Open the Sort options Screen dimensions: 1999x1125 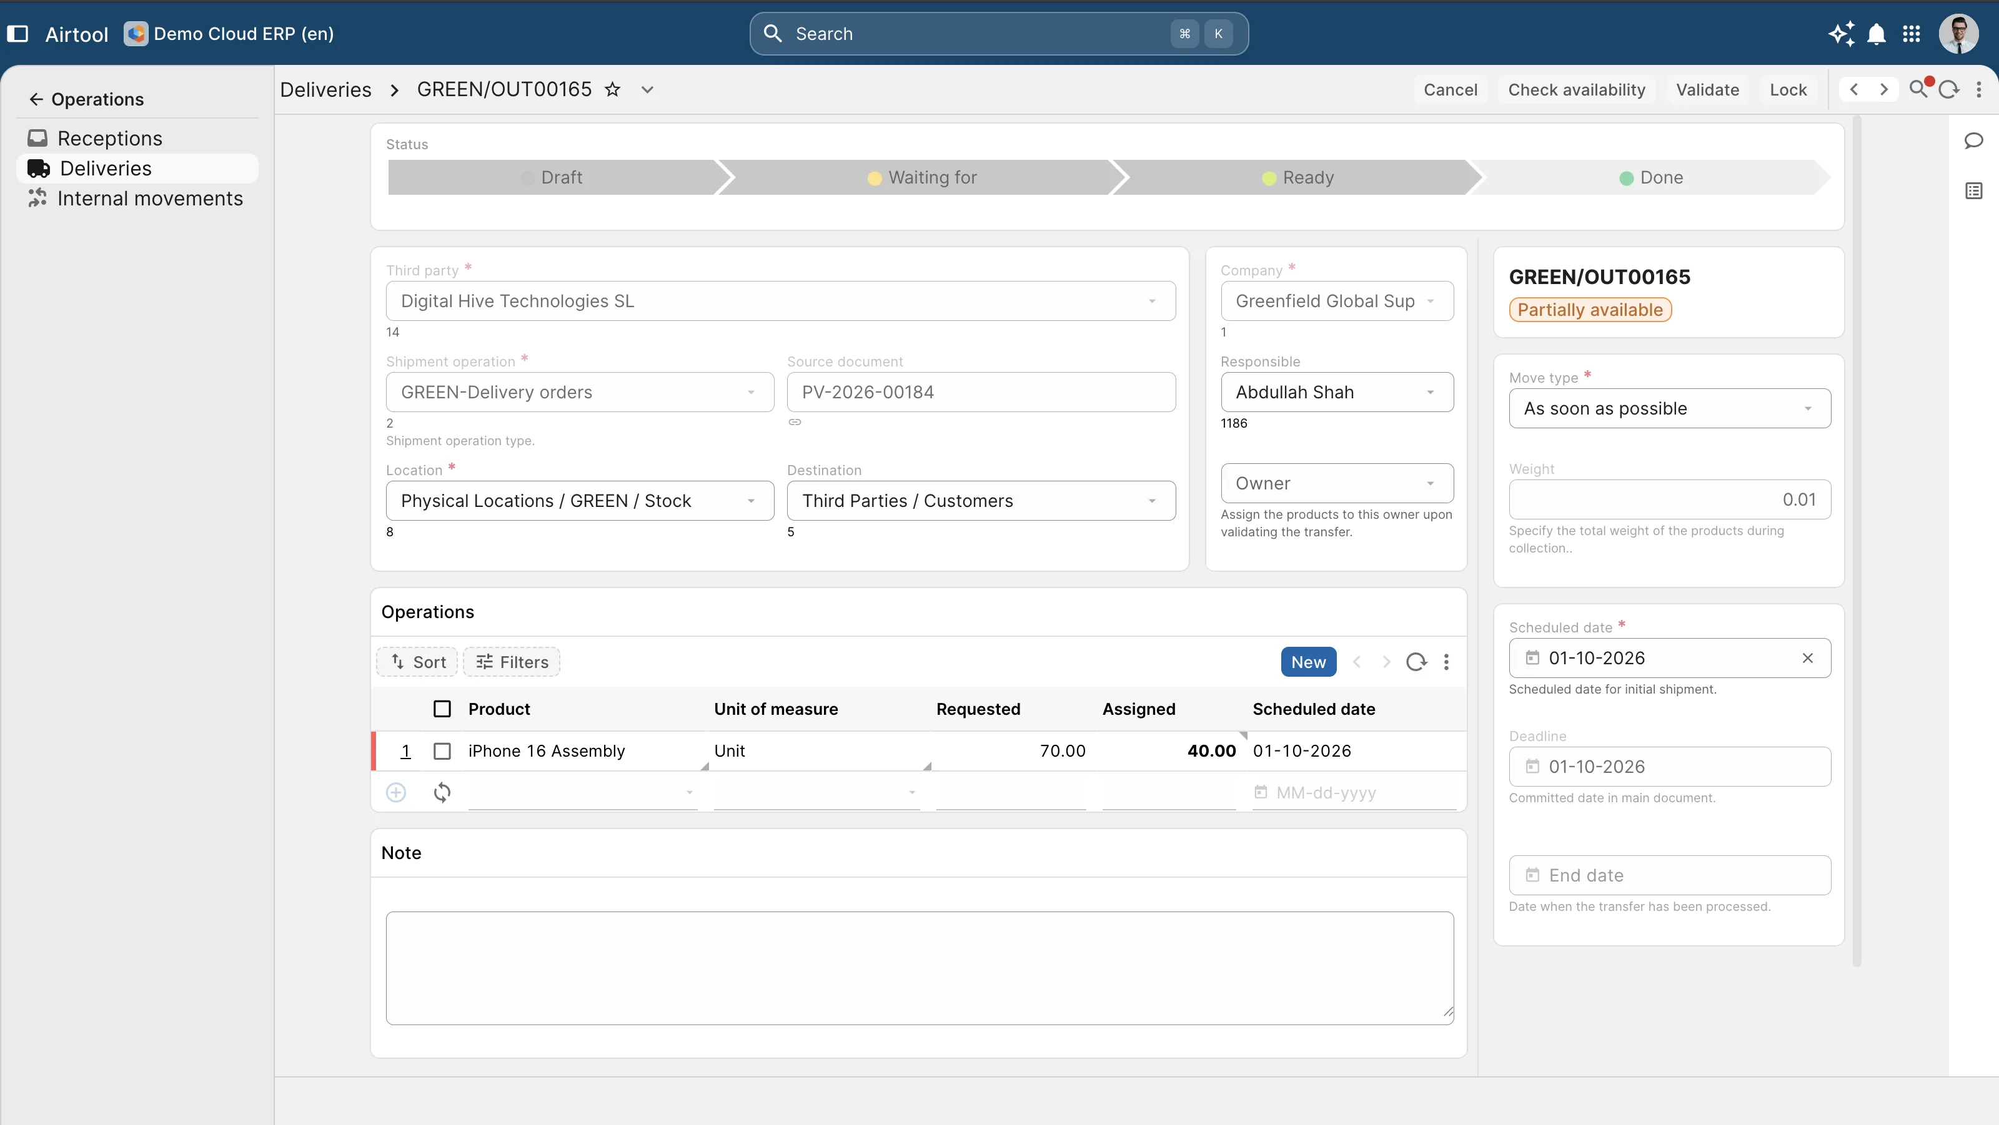[x=417, y=661]
